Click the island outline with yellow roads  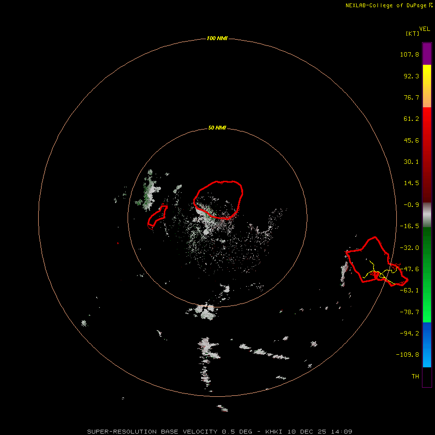click(377, 261)
